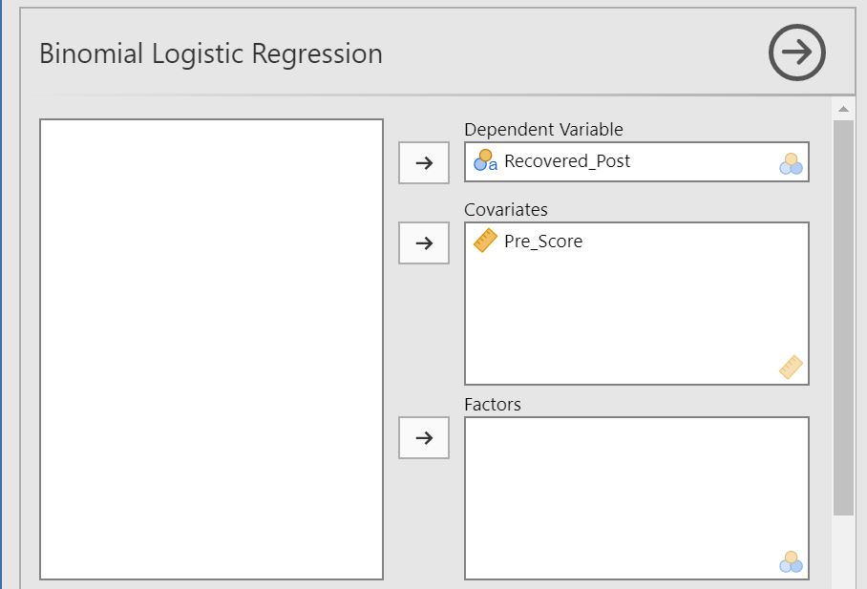Click the ruler icon beside Pre_Score
The width and height of the screenshot is (867, 589).
(x=485, y=242)
